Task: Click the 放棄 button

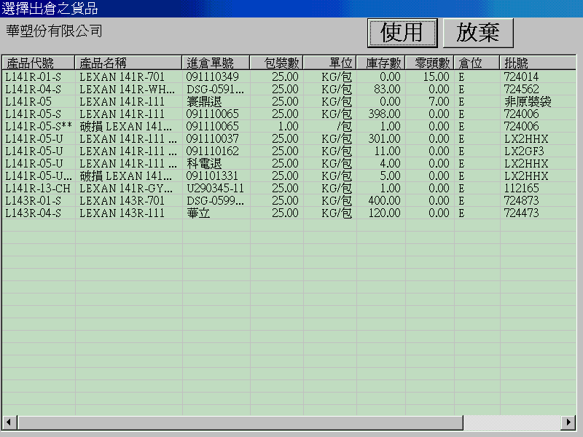Action: coord(478,33)
